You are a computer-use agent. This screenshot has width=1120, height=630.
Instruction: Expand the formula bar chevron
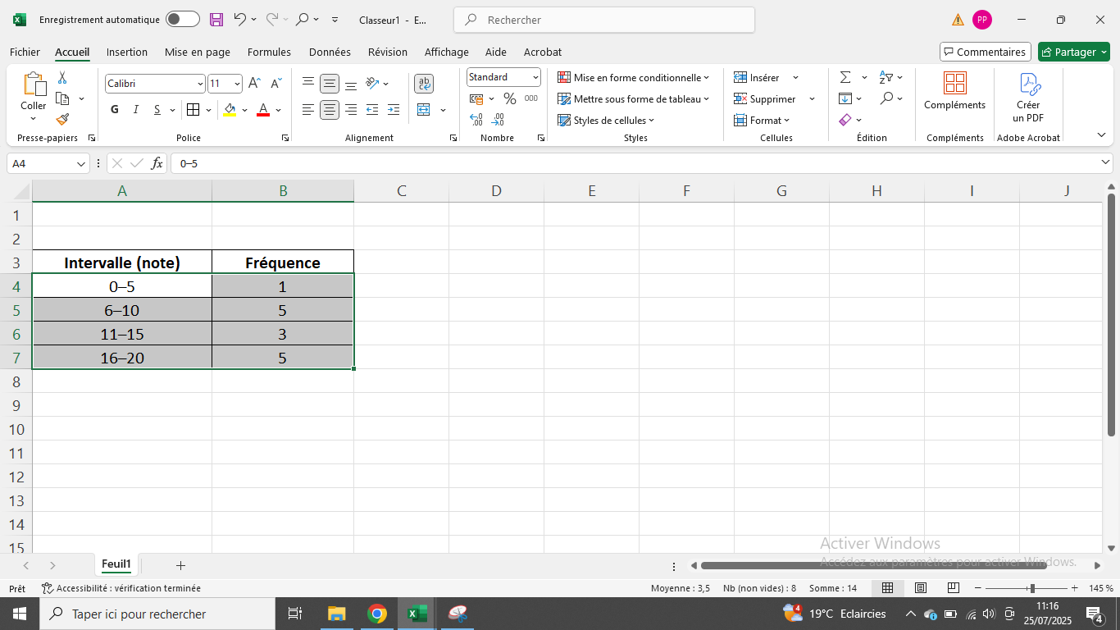point(1106,163)
